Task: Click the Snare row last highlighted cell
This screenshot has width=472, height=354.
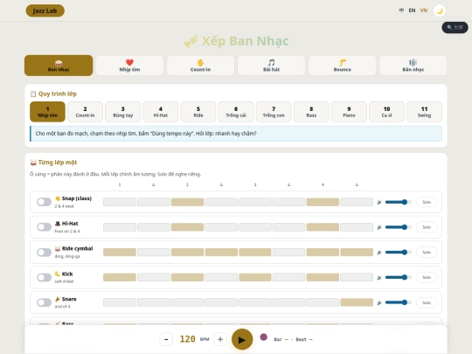Action: 357,302
